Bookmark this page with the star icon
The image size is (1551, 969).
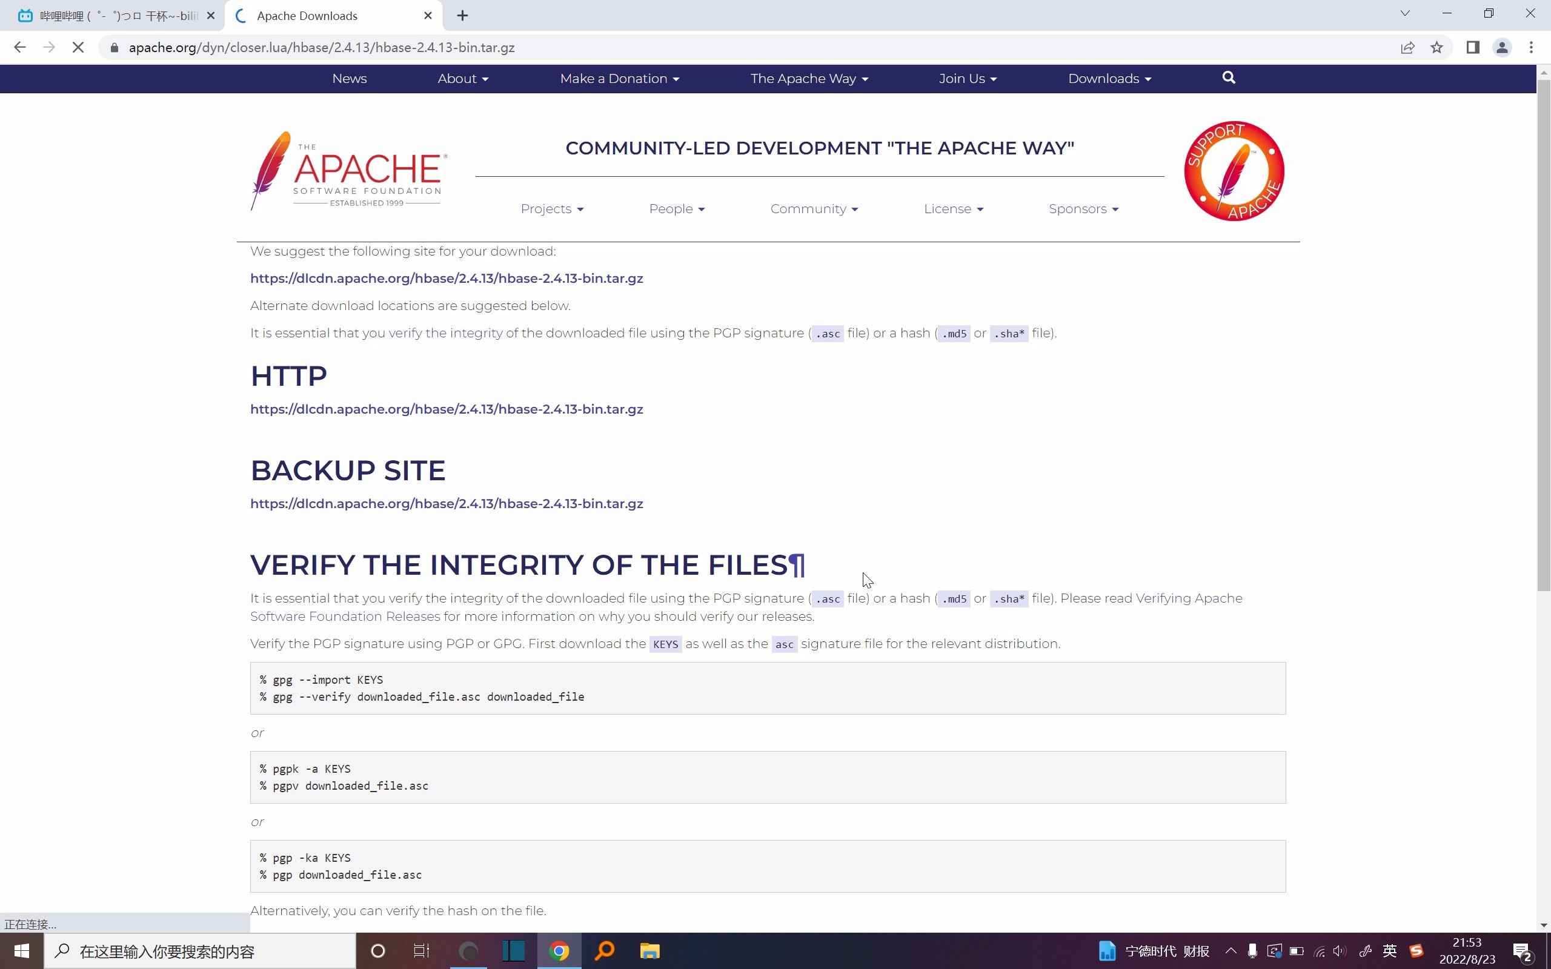(x=1437, y=47)
